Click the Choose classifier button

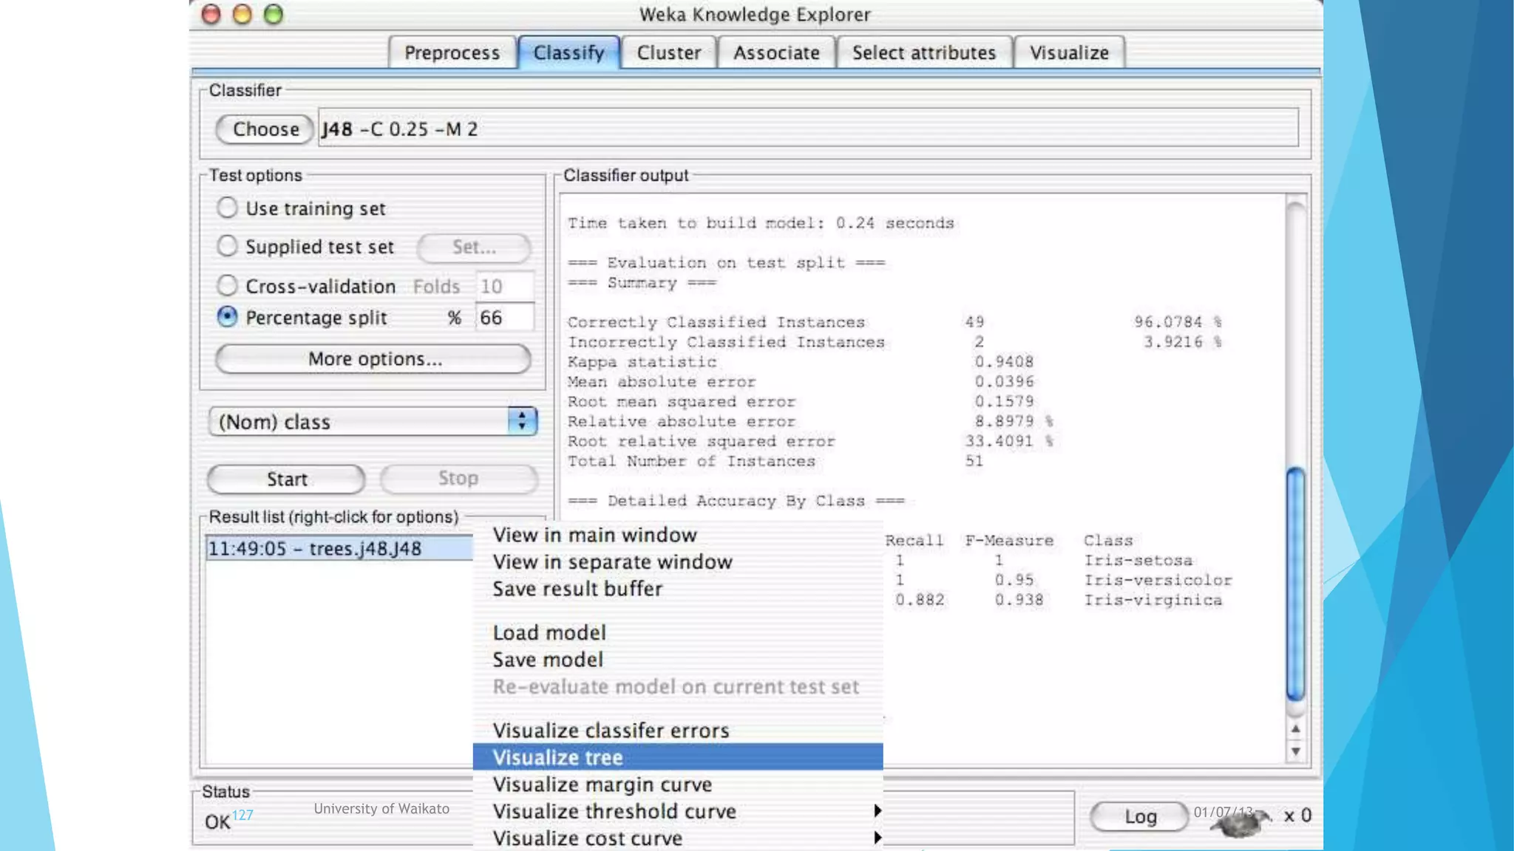[265, 129]
